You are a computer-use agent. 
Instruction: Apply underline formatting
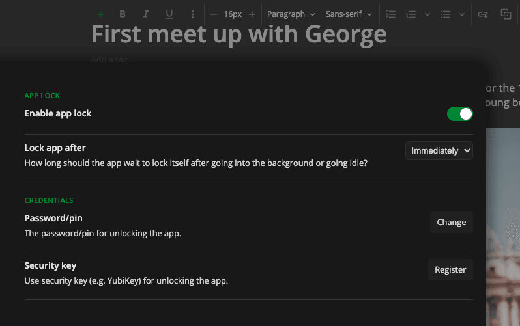[169, 14]
